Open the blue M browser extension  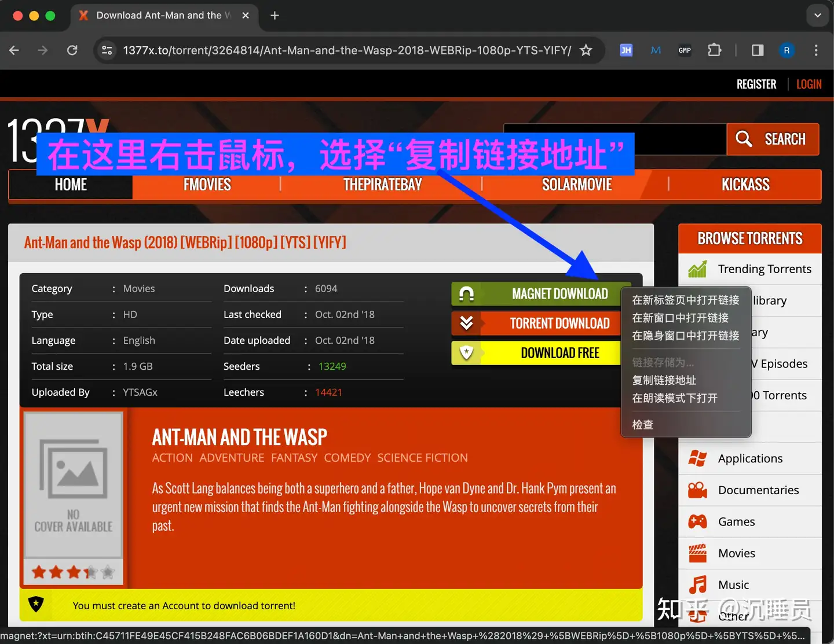tap(656, 50)
